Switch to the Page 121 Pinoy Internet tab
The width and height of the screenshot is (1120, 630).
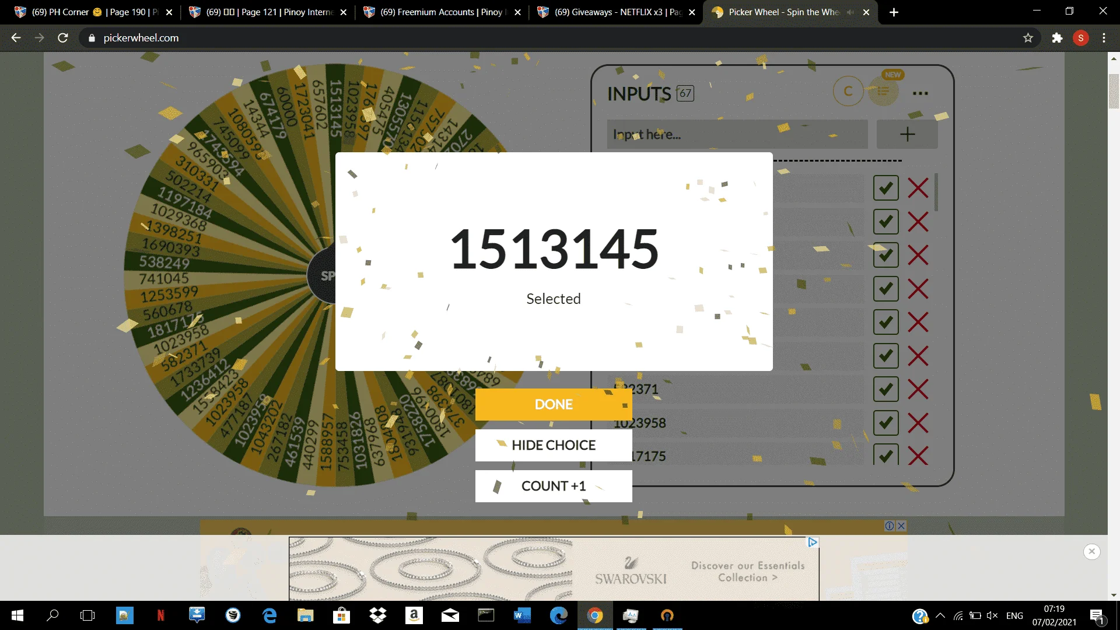[268, 12]
